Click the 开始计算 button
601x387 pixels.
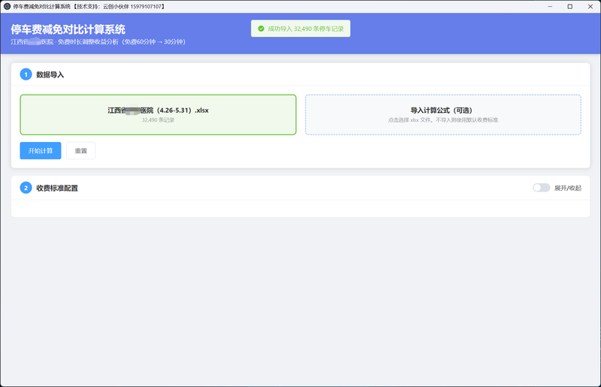pyautogui.click(x=41, y=151)
